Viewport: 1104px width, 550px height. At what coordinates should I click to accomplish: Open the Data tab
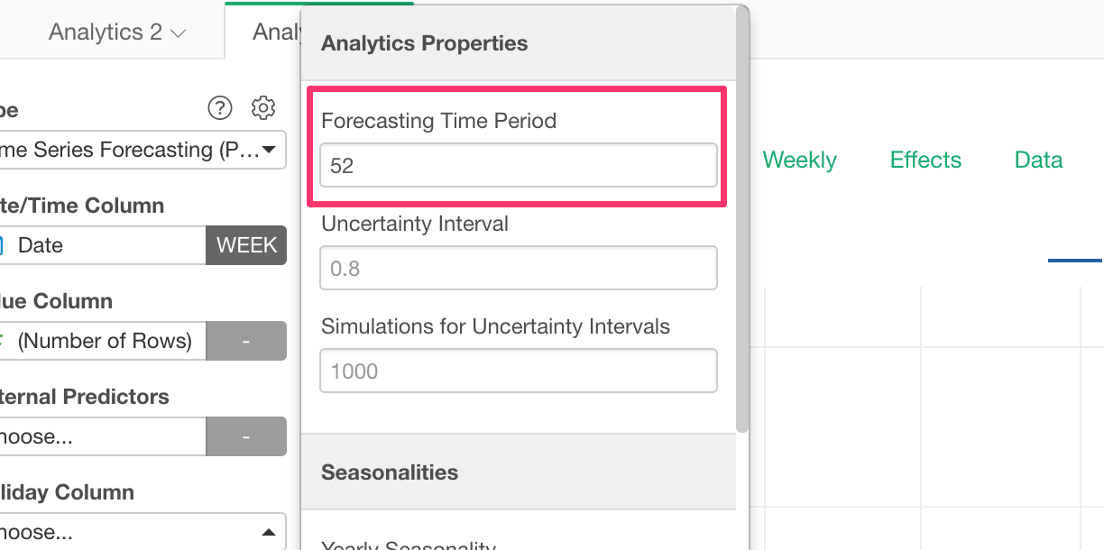click(1038, 160)
